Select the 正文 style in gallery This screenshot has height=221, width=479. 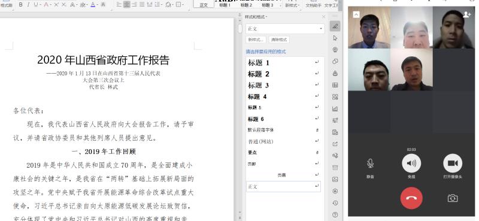[204, 4]
